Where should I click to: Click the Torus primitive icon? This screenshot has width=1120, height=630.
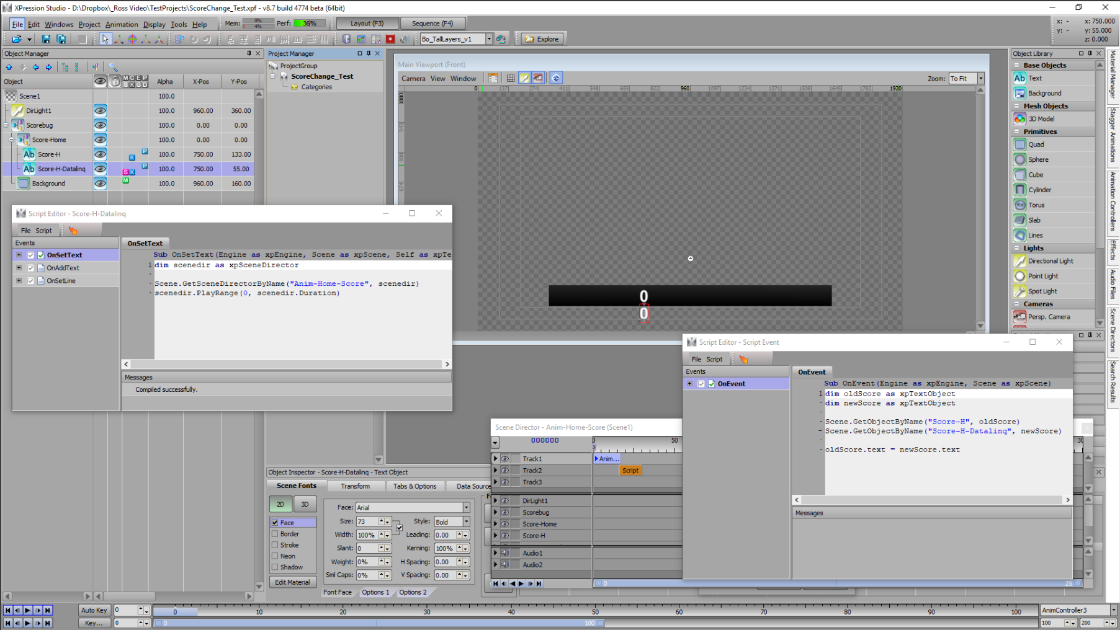[x=1019, y=205]
